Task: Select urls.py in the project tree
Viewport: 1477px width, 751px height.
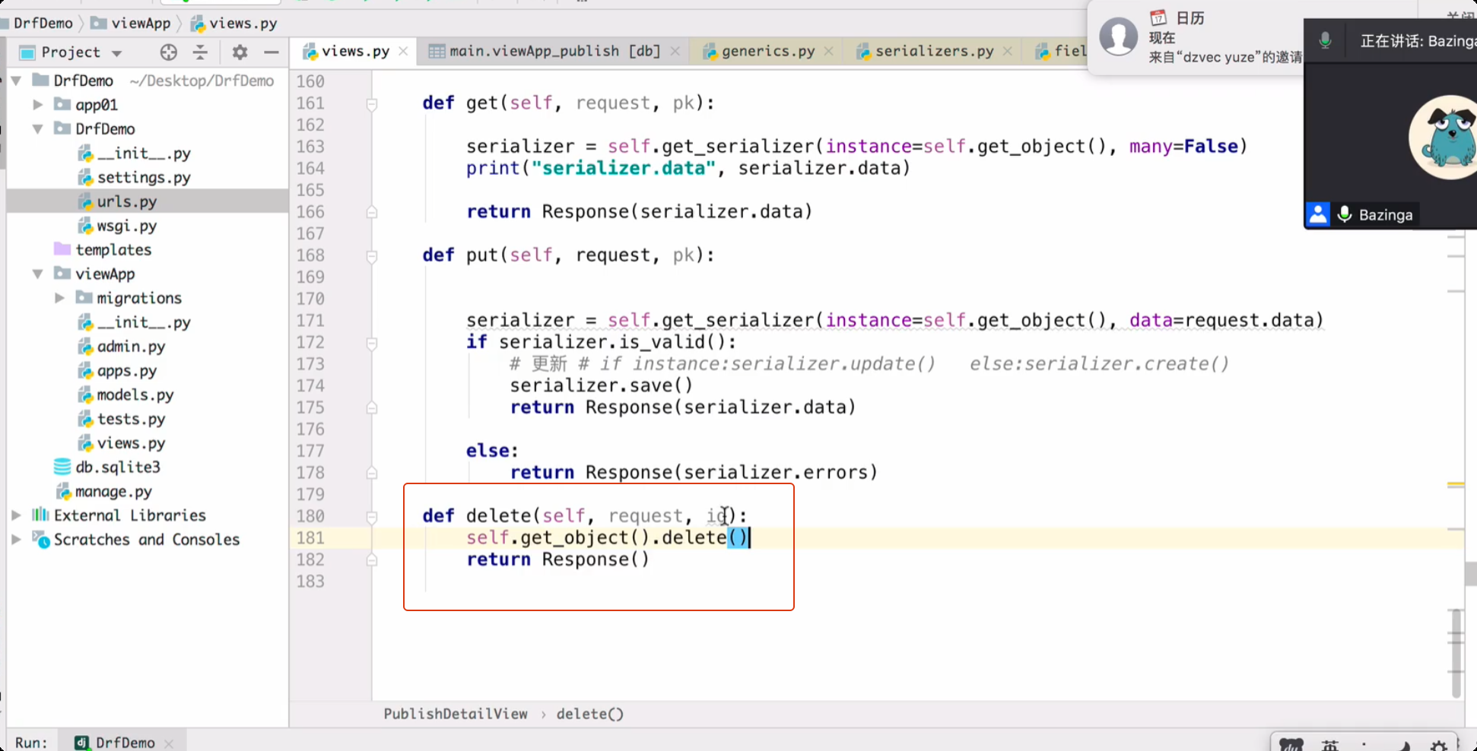Action: point(126,201)
